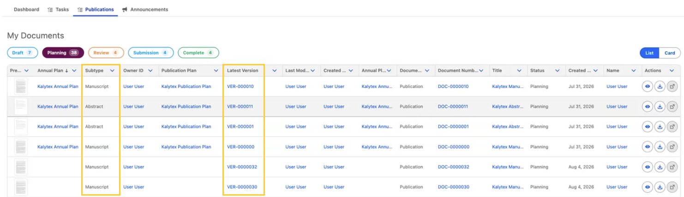Click the Tasks list icon
This screenshot has width=684, height=197.
click(x=50, y=9)
